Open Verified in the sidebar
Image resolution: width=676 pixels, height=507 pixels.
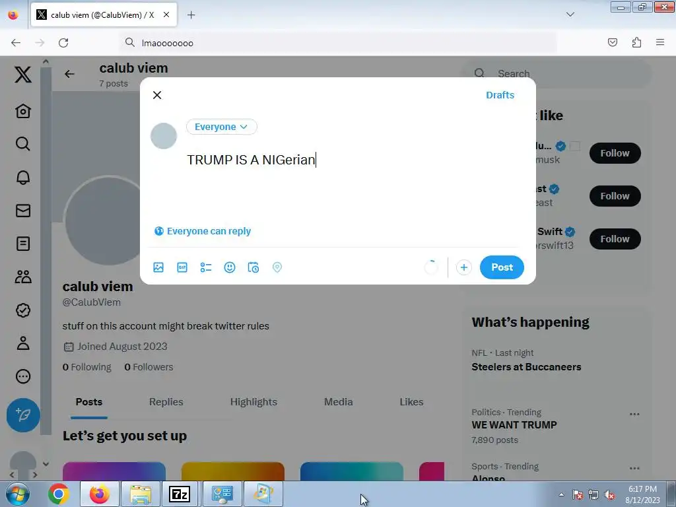tap(23, 310)
